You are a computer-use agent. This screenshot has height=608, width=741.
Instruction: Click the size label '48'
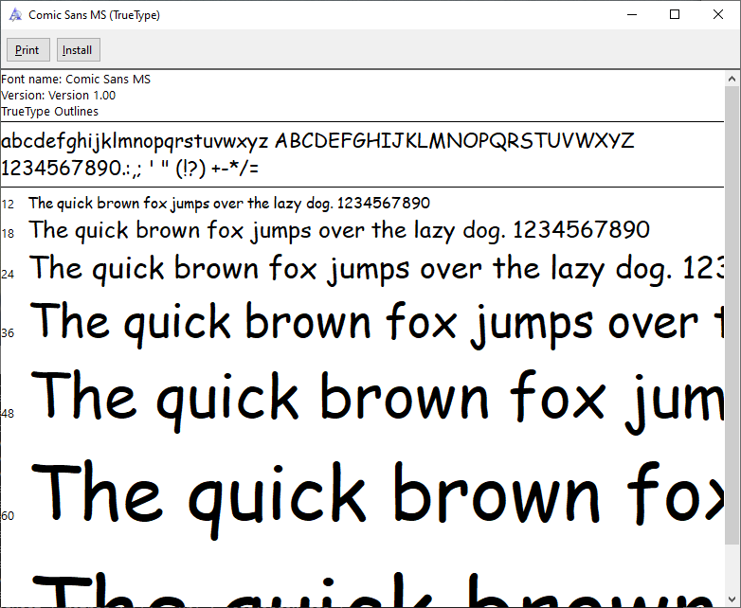click(8, 414)
